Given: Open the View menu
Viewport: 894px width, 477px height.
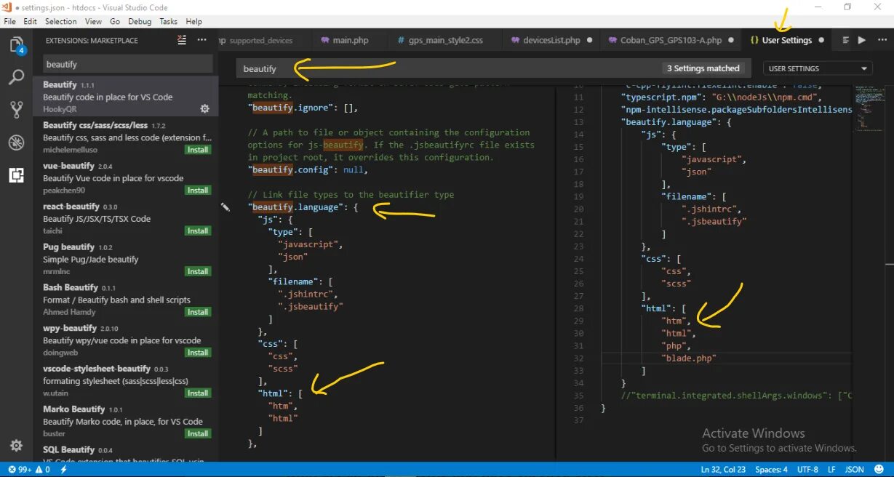Looking at the screenshot, I should [93, 22].
